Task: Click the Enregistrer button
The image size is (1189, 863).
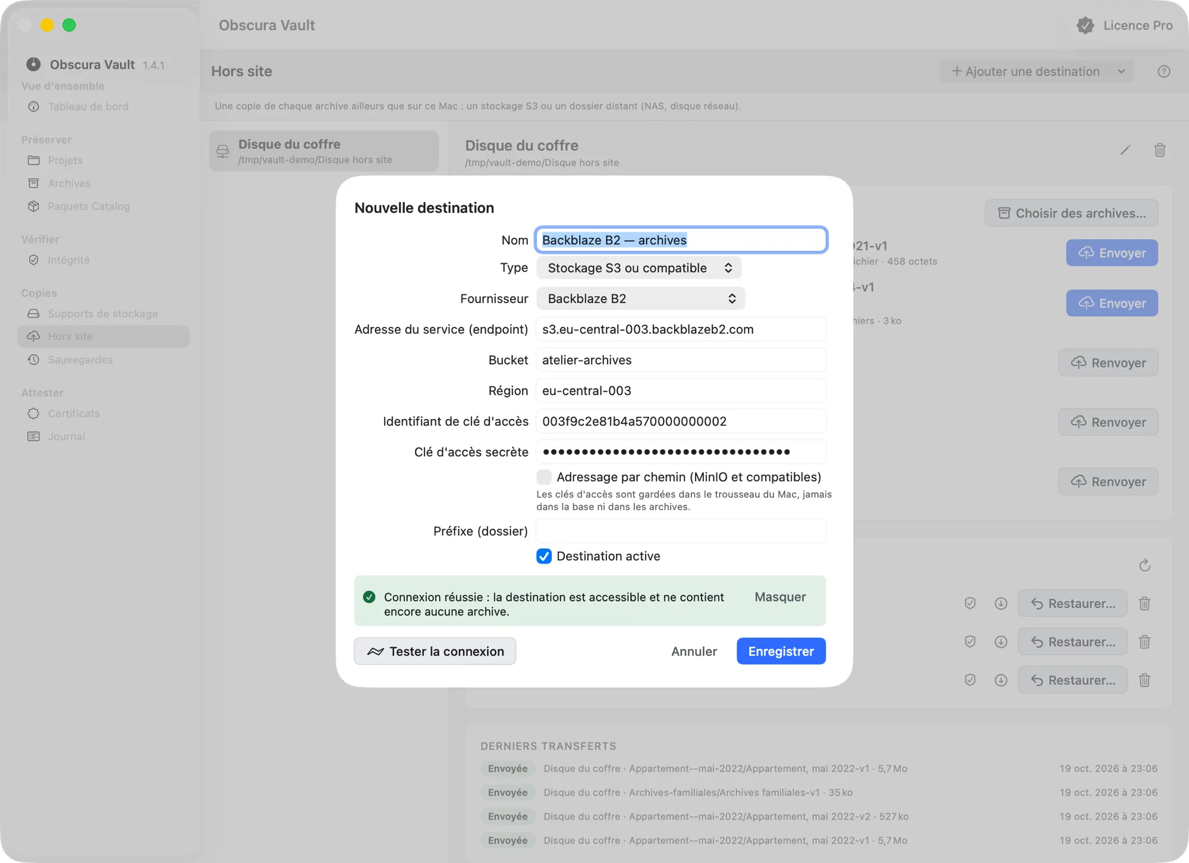Action: [781, 651]
